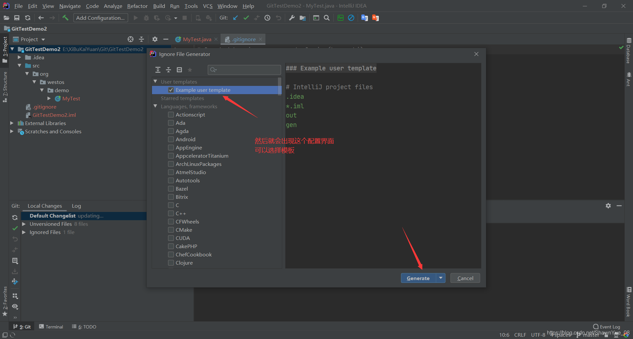Click the Git Rollback icon in toolbar
Image resolution: width=633 pixels, height=339 pixels.
279,18
